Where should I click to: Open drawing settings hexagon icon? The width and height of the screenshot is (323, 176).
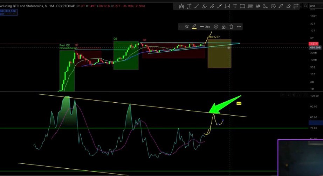(216, 27)
